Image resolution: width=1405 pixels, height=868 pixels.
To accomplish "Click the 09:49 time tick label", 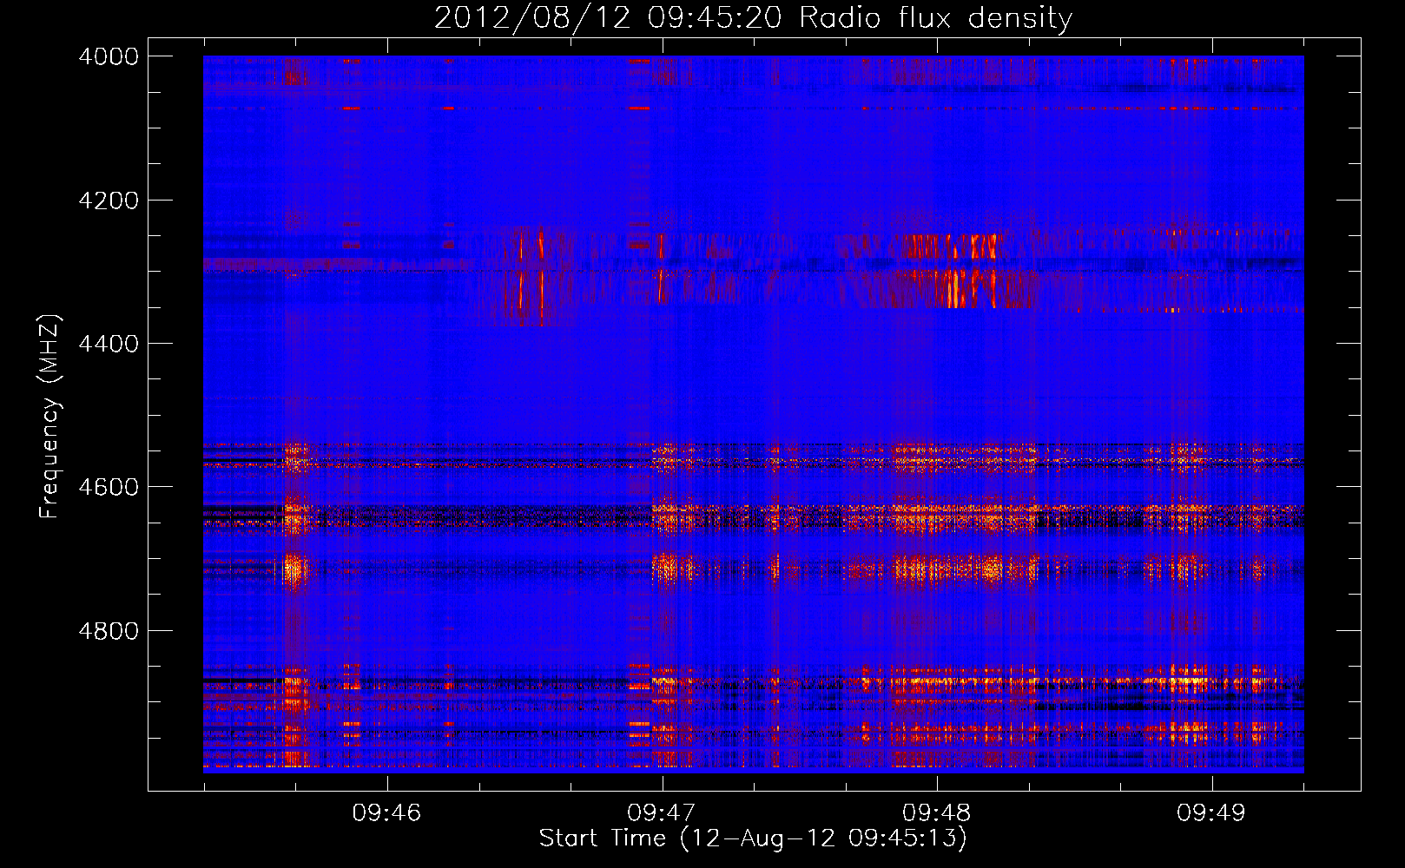I will point(1211,812).
